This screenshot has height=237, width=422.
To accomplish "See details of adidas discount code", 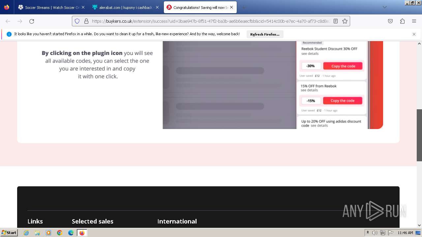I will [319, 126].
